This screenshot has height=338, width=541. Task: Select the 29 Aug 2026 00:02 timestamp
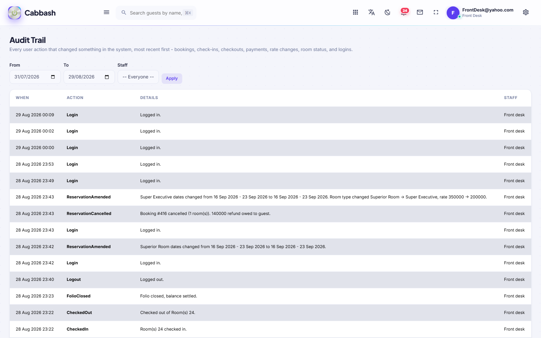pos(35,131)
